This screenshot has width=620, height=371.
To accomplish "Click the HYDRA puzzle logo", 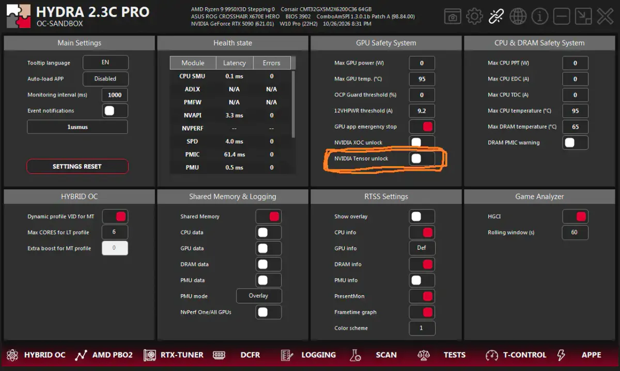I will pos(18,17).
